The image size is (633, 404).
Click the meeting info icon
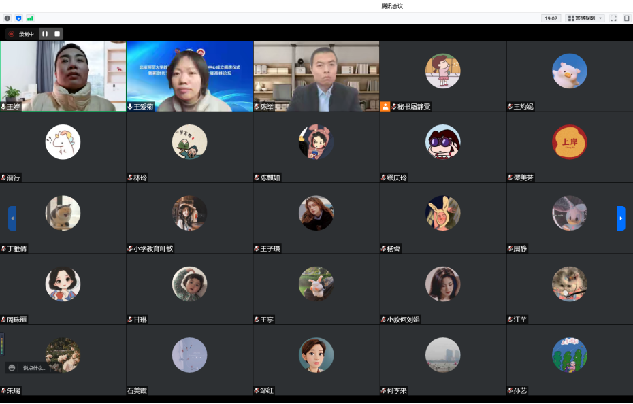7,18
